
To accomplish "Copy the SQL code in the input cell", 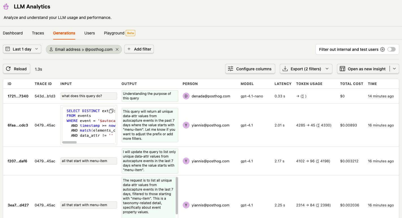I will [111, 111].
